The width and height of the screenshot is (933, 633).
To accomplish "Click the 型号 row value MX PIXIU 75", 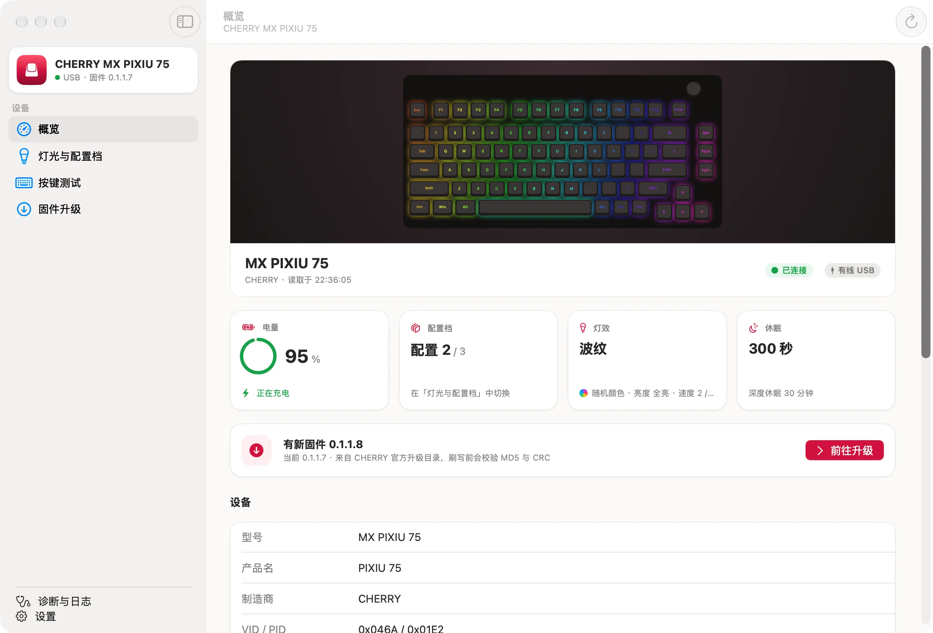I will pos(389,537).
